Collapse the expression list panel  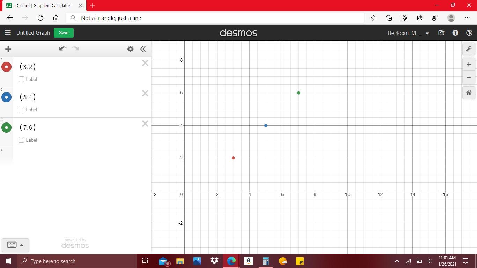[x=143, y=49]
